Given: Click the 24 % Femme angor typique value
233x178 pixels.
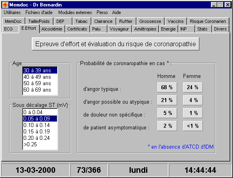Looking at the screenshot, I should point(193,87).
